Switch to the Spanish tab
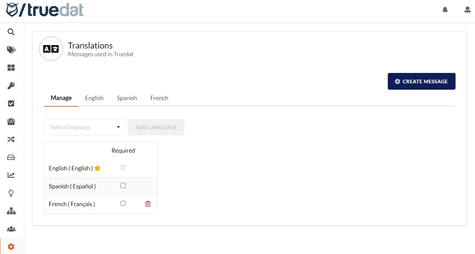Image resolution: width=475 pixels, height=254 pixels. pyautogui.click(x=127, y=98)
